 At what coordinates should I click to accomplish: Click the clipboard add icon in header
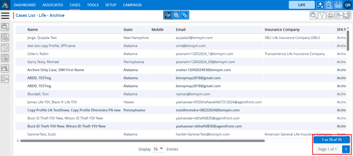(x=329, y=5)
